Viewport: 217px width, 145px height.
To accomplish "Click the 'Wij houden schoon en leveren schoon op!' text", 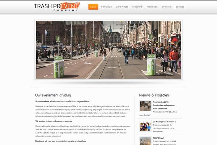I will tap(54, 121).
